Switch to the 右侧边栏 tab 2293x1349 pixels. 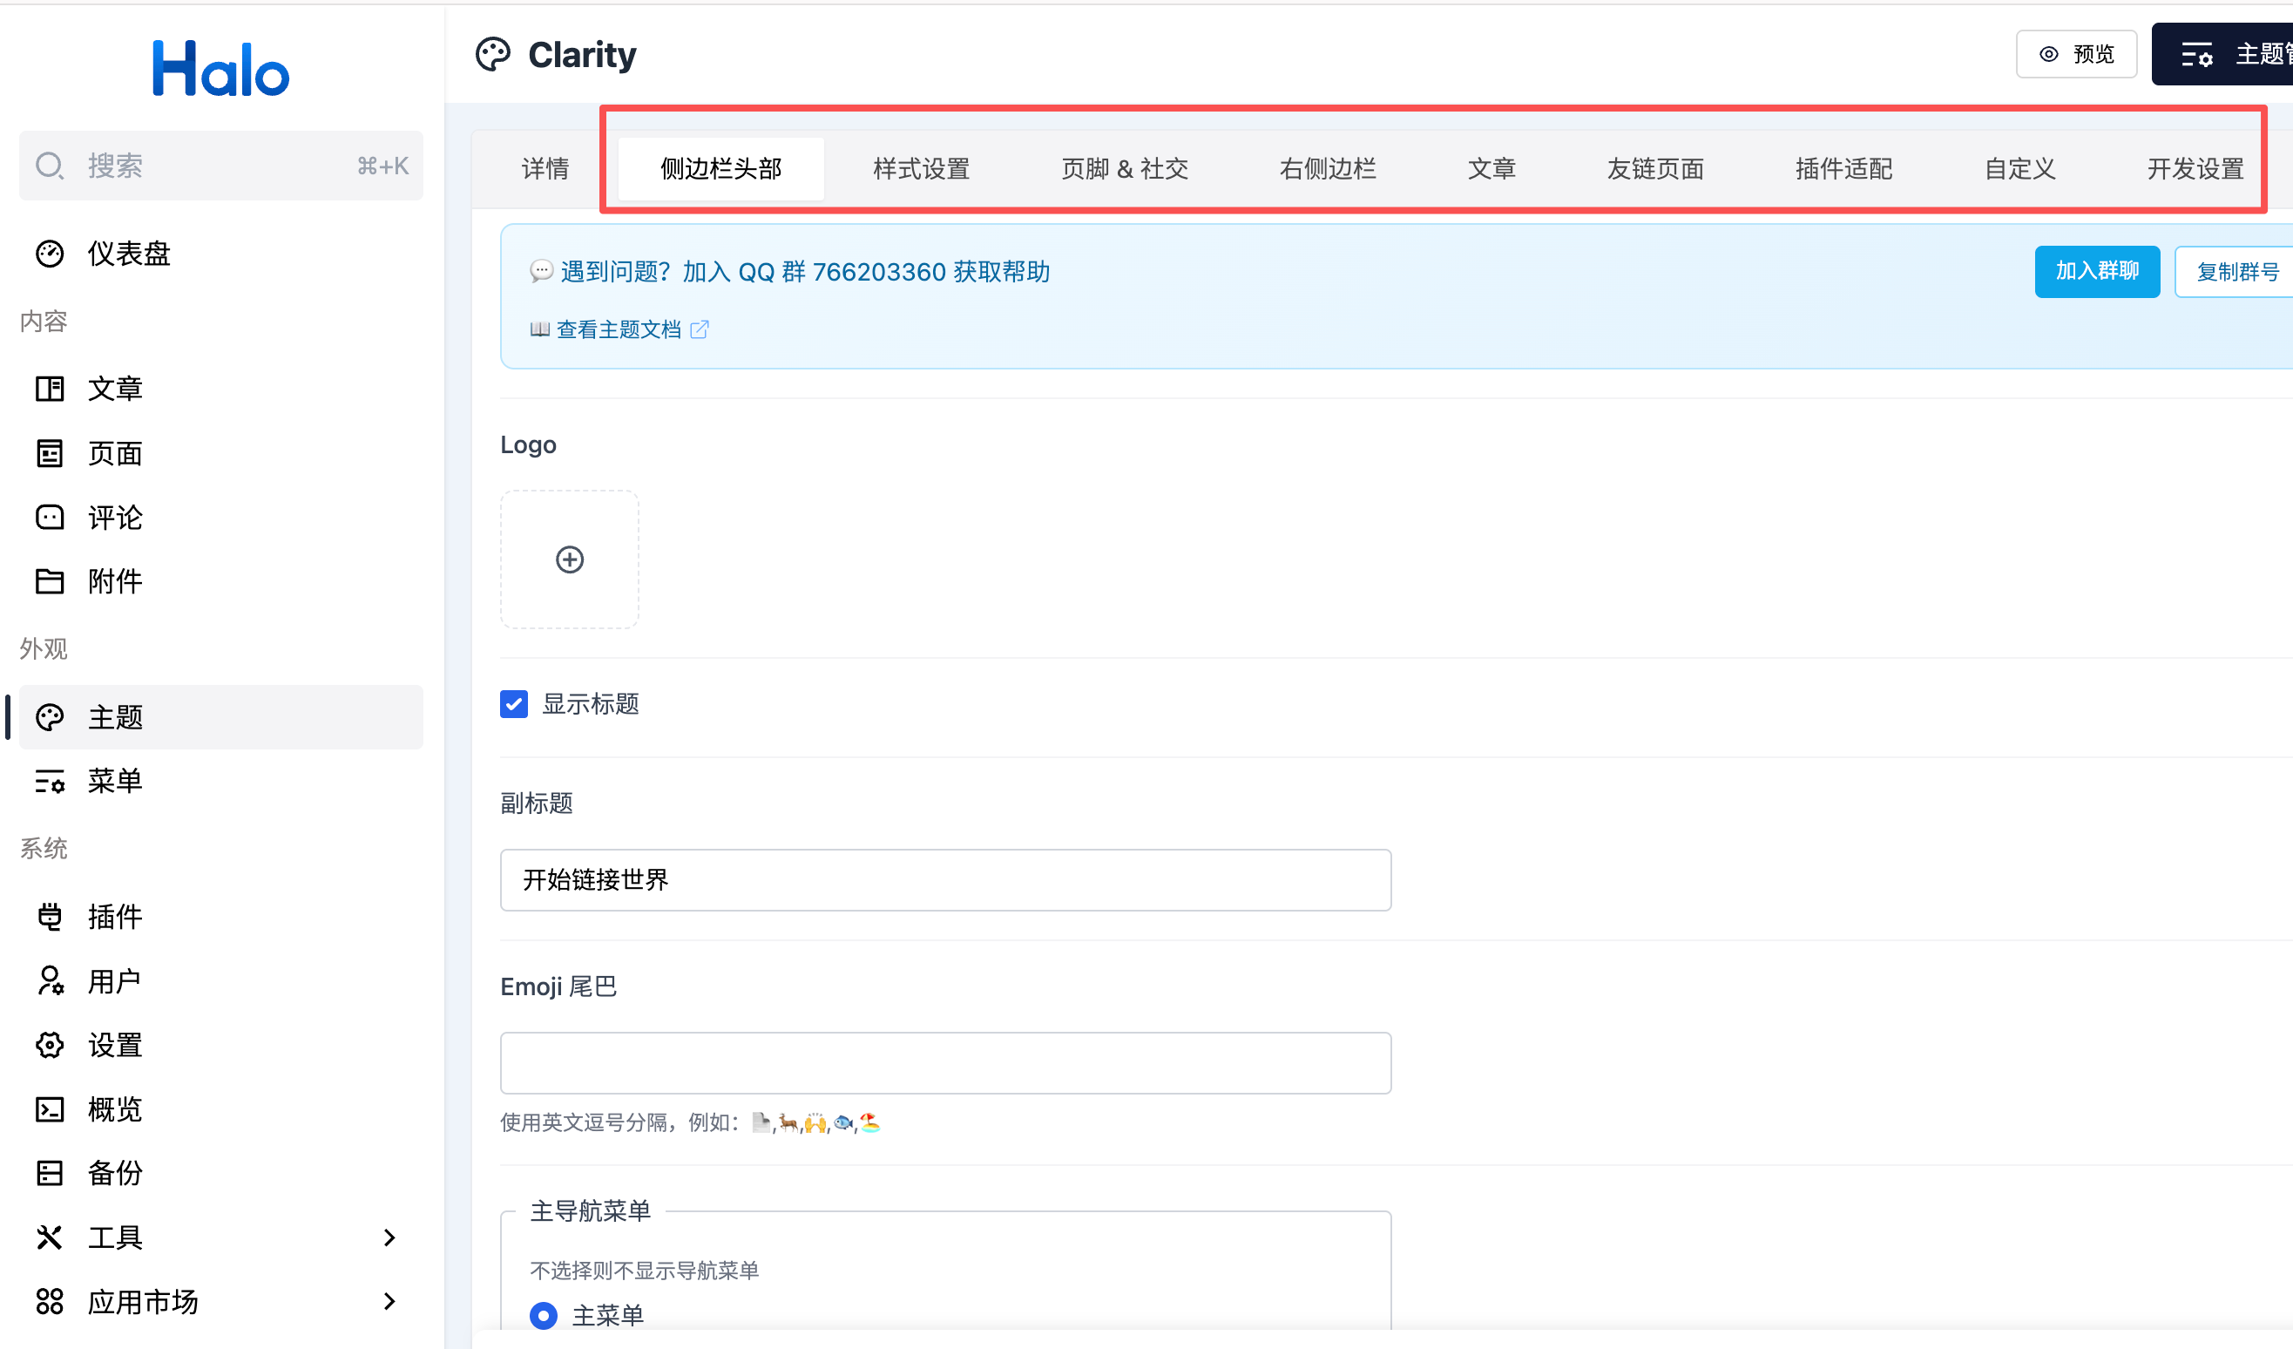(1328, 168)
